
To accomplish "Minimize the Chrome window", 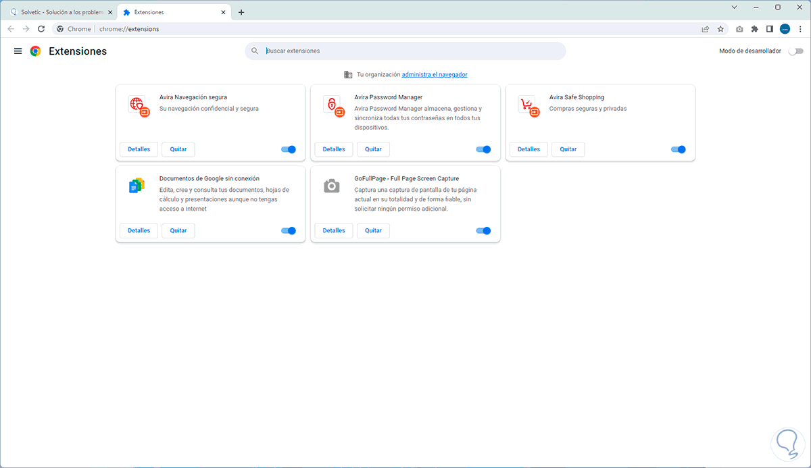I will pos(756,7).
